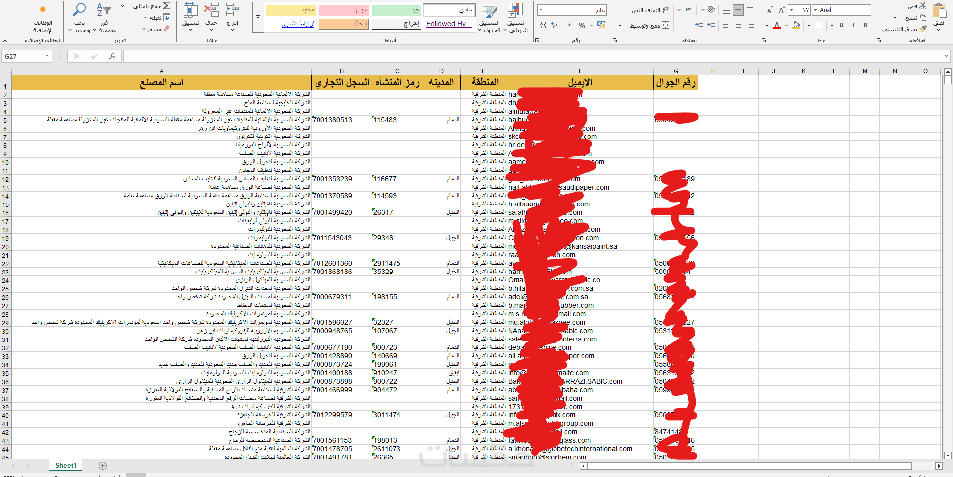Screen dimensions: 953x477
Task: Apply the Normal (عادي) cell style
Action: tap(449, 10)
